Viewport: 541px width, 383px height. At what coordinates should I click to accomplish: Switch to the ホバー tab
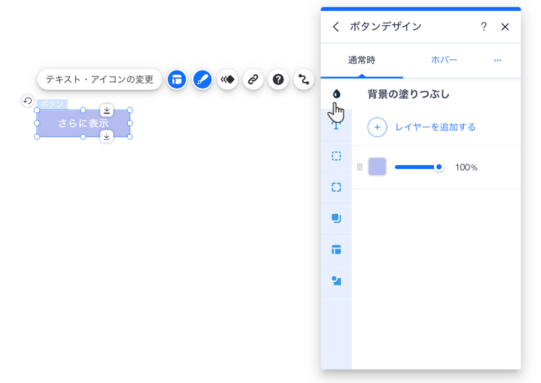click(444, 60)
